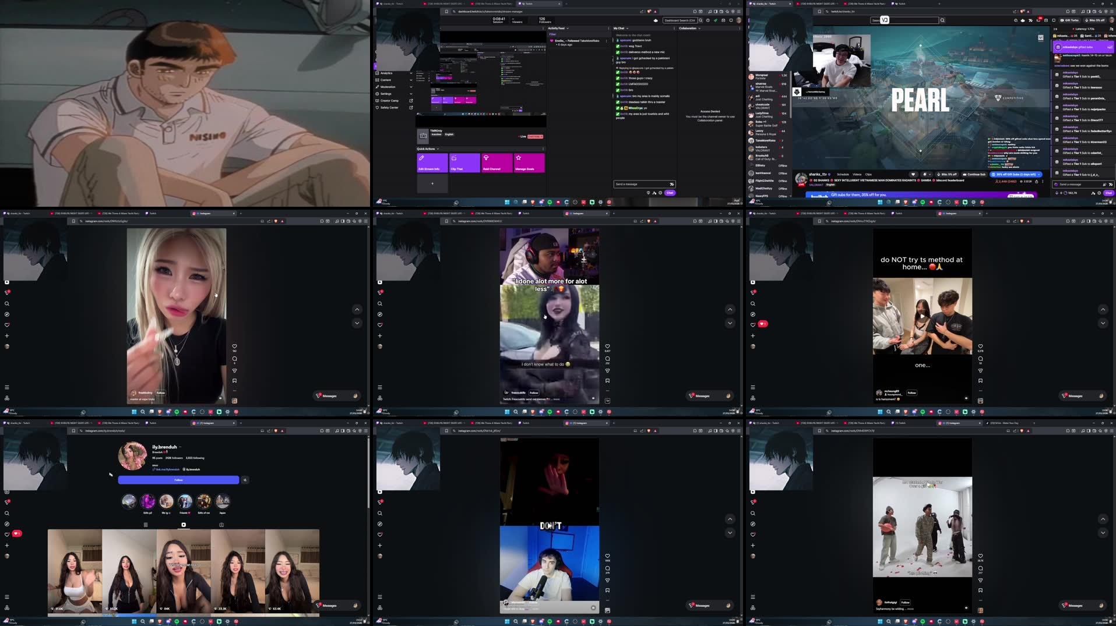
Task: Go to previous reel from 'do NOT try' reel
Action: (1103, 309)
